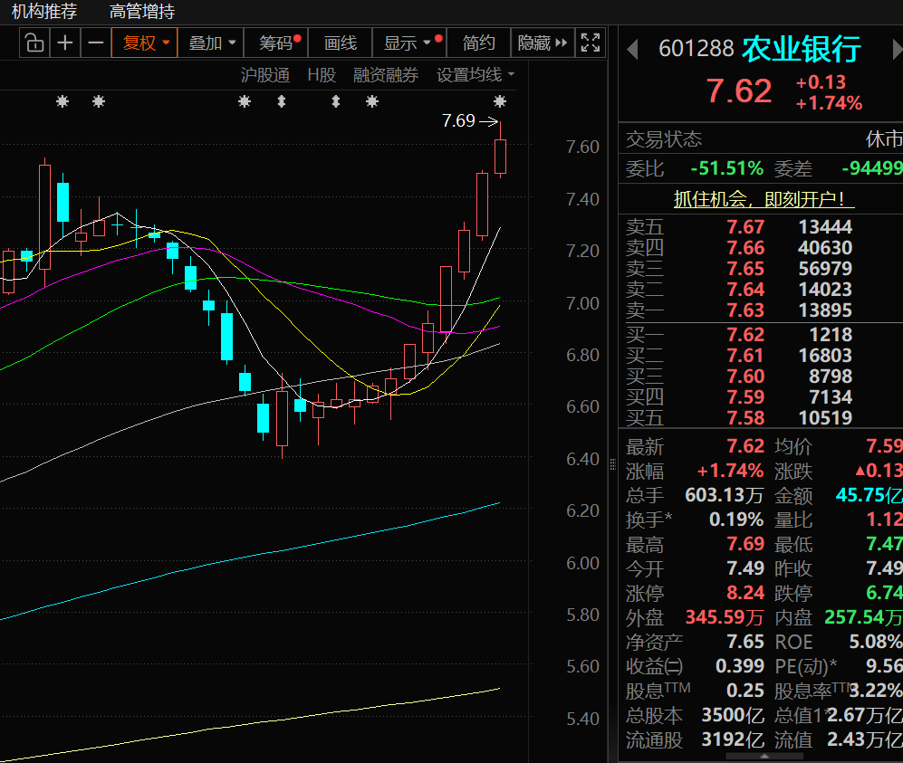Toggle the 简约 simplified view
903x763 pixels.
(x=479, y=43)
